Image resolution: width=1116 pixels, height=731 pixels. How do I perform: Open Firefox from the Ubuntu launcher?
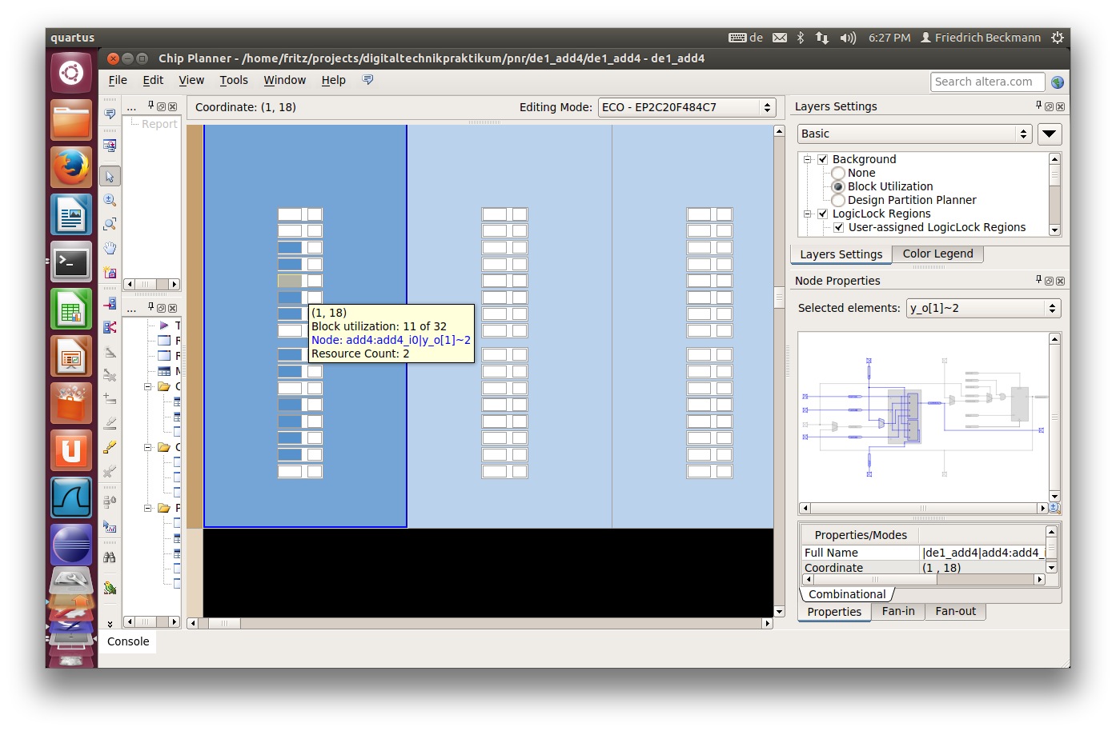pos(71,167)
